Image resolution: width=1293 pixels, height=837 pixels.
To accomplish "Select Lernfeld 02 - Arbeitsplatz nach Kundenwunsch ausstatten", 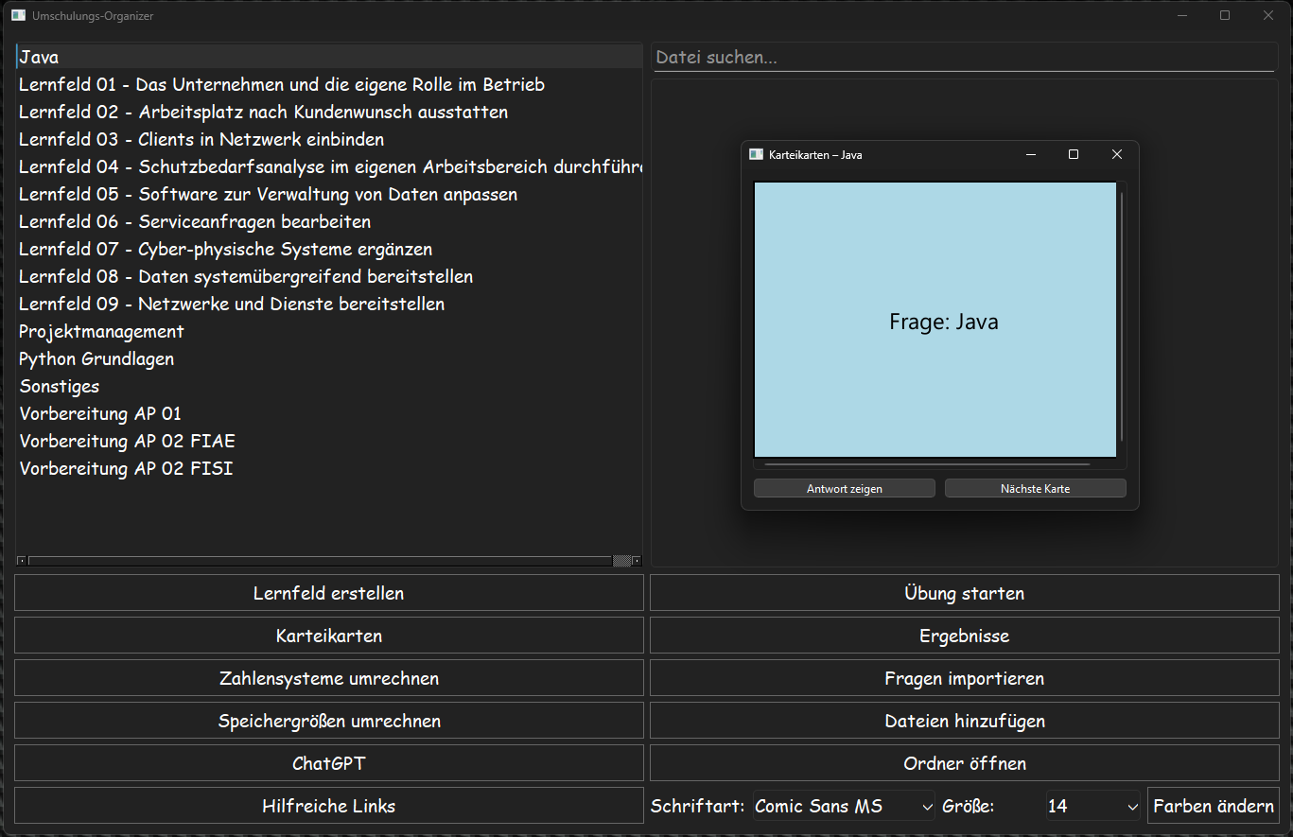I will [329, 112].
